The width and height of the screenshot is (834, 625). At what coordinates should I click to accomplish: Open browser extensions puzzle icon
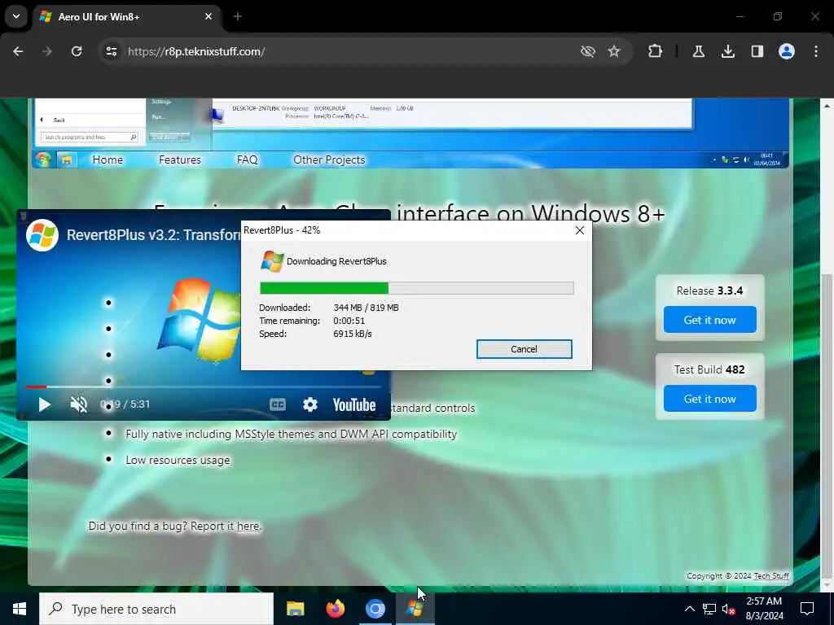click(656, 51)
